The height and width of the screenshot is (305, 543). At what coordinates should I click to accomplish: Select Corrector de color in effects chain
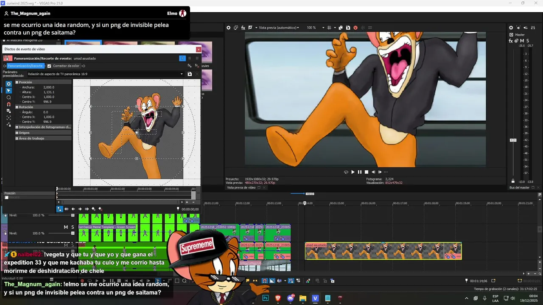[x=66, y=66]
